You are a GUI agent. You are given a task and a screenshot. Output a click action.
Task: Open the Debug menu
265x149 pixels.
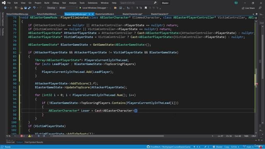coord(55,3)
